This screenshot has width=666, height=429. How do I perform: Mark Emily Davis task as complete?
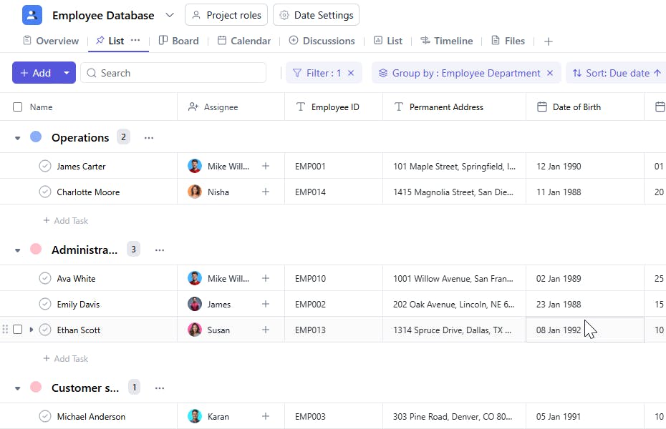click(x=45, y=305)
